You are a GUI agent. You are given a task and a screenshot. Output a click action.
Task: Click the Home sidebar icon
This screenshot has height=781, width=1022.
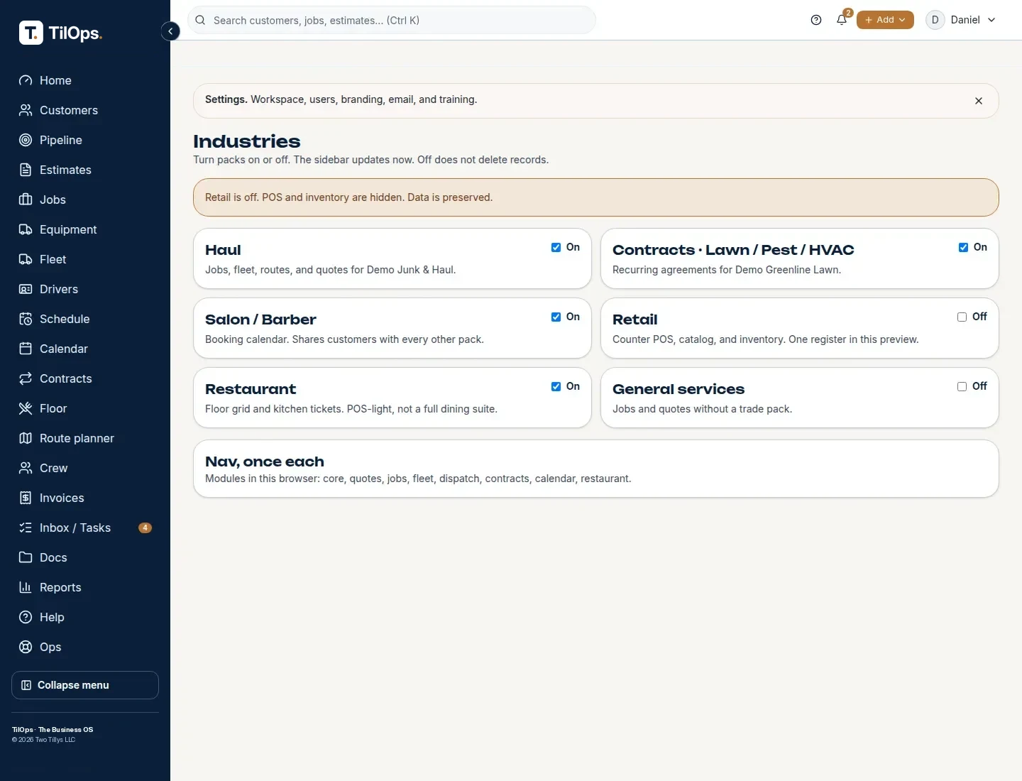pos(26,80)
